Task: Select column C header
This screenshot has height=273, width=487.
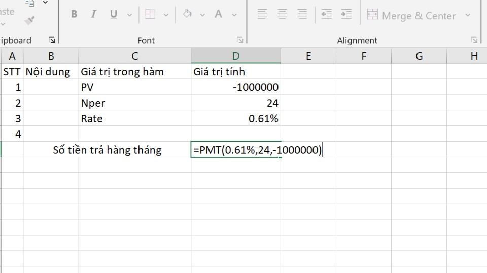Action: (x=135, y=56)
